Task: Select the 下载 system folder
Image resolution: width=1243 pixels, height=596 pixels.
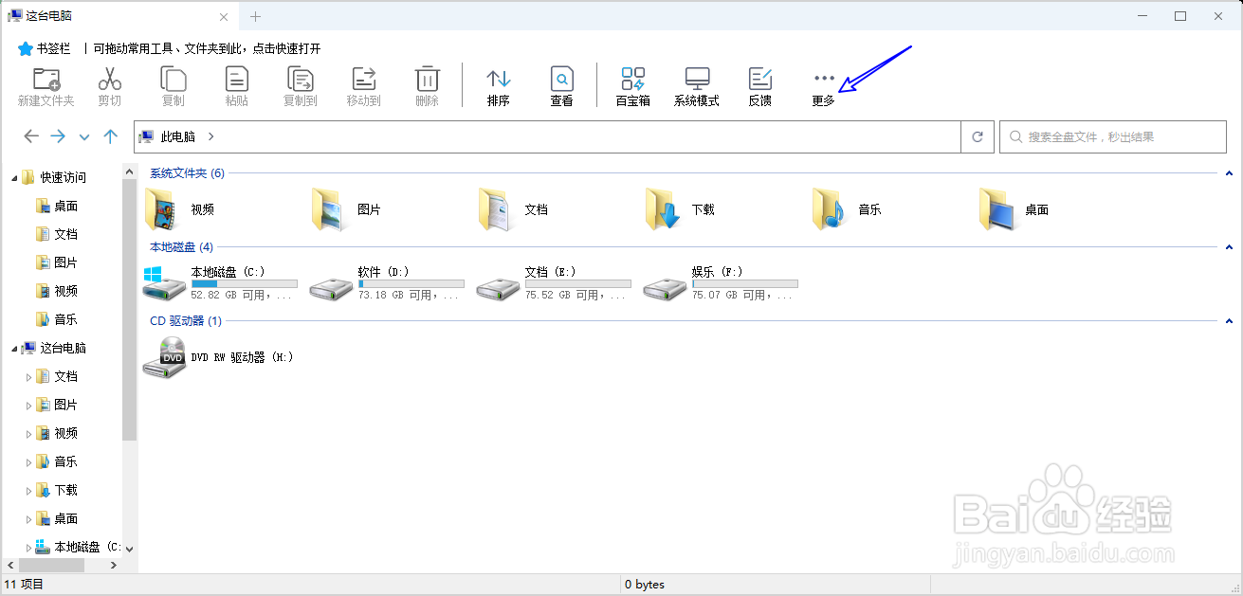Action: click(680, 209)
